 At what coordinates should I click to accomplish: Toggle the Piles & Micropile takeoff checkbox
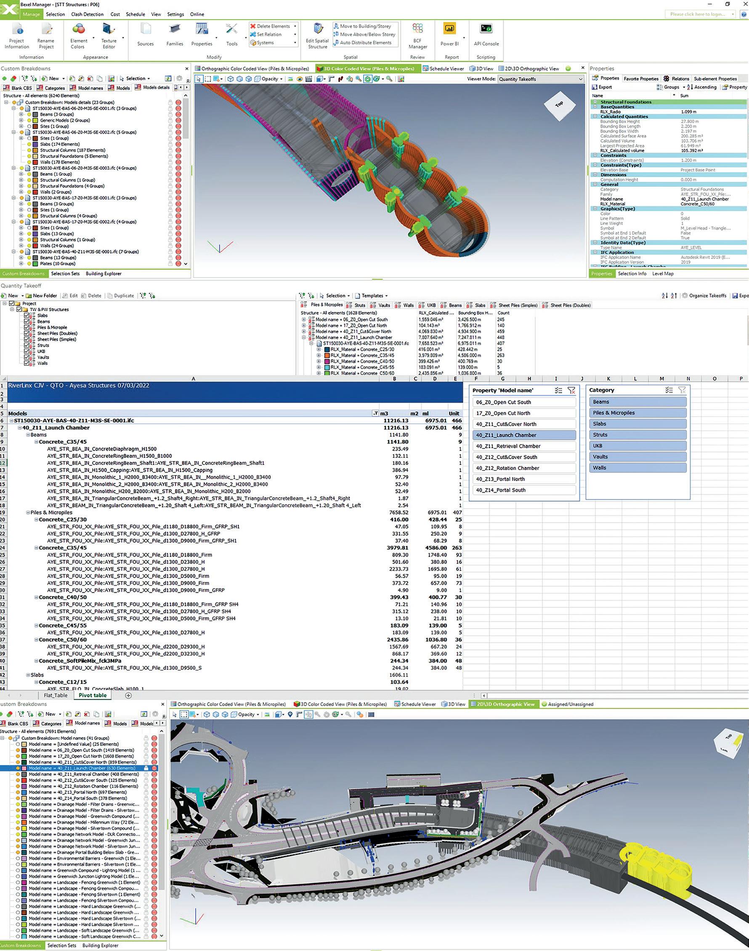tap(27, 327)
